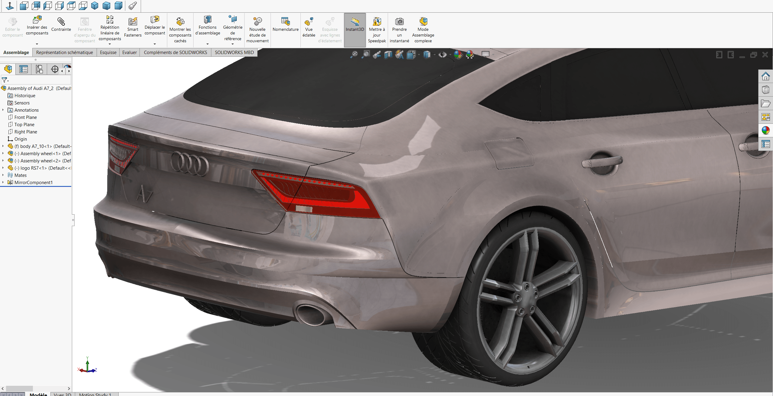Switch to Back view cube icon

tap(36, 6)
